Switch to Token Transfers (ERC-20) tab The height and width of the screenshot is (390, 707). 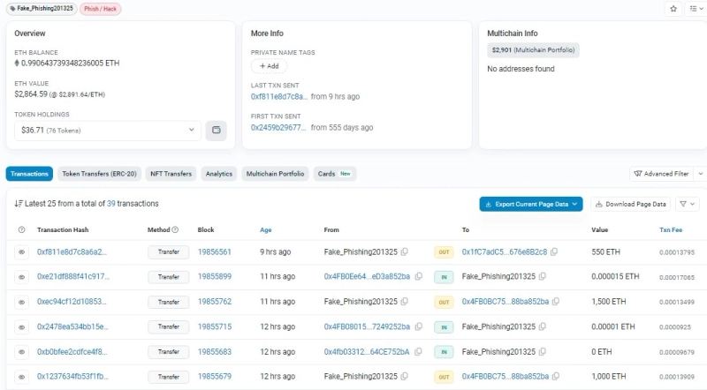[99, 174]
